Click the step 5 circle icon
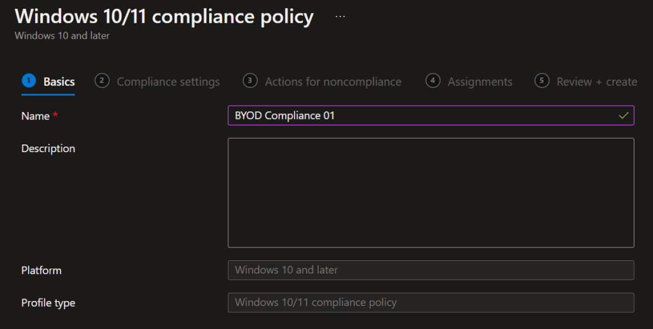Image resolution: width=653 pixels, height=329 pixels. click(542, 81)
